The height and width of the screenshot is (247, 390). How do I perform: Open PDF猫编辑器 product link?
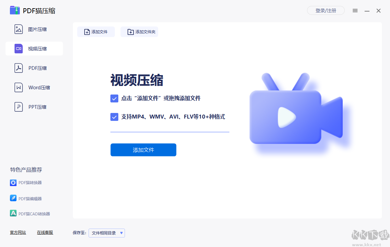click(30, 199)
